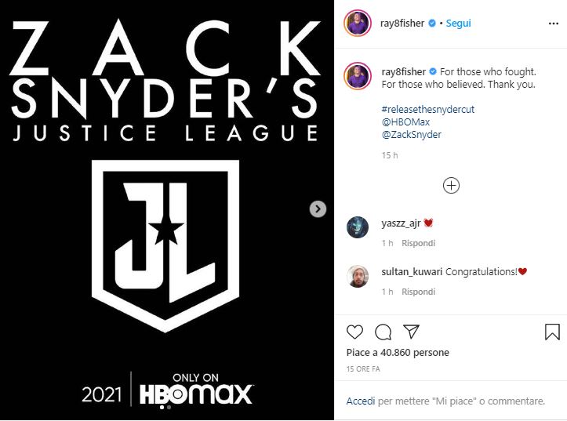Image resolution: width=567 pixels, height=421 pixels.
Task: Reply to yaszz_ajr's comment with Rispondi
Action: point(418,243)
